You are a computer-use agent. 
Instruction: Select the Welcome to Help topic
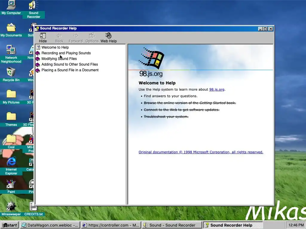(55, 47)
